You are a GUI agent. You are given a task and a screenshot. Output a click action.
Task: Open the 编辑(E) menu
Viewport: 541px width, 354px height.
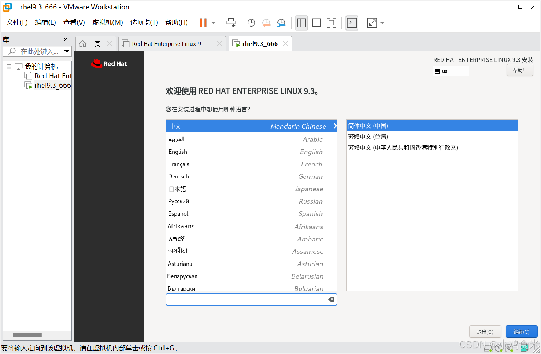tap(46, 23)
